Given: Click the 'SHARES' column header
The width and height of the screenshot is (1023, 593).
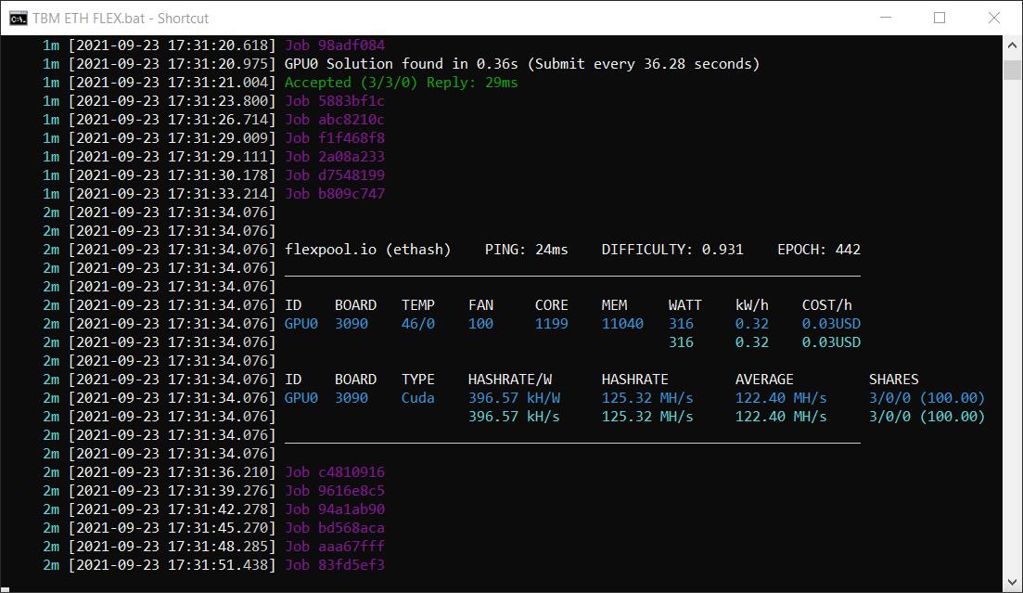Looking at the screenshot, I should pos(894,380).
